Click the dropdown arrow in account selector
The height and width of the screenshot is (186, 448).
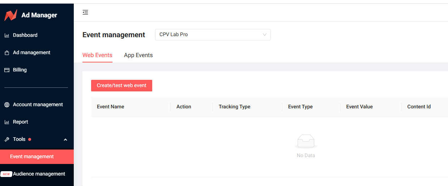tap(264, 35)
